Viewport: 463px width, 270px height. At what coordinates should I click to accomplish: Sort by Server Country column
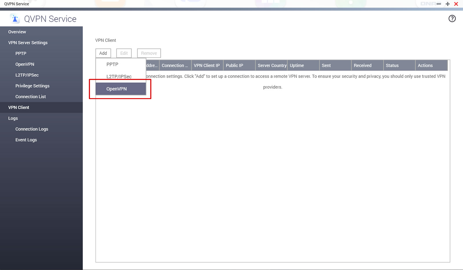[x=271, y=65]
